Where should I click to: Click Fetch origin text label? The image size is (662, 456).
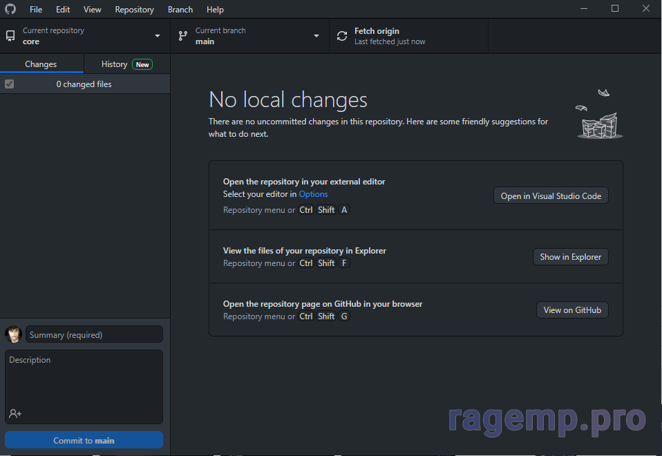(x=377, y=31)
